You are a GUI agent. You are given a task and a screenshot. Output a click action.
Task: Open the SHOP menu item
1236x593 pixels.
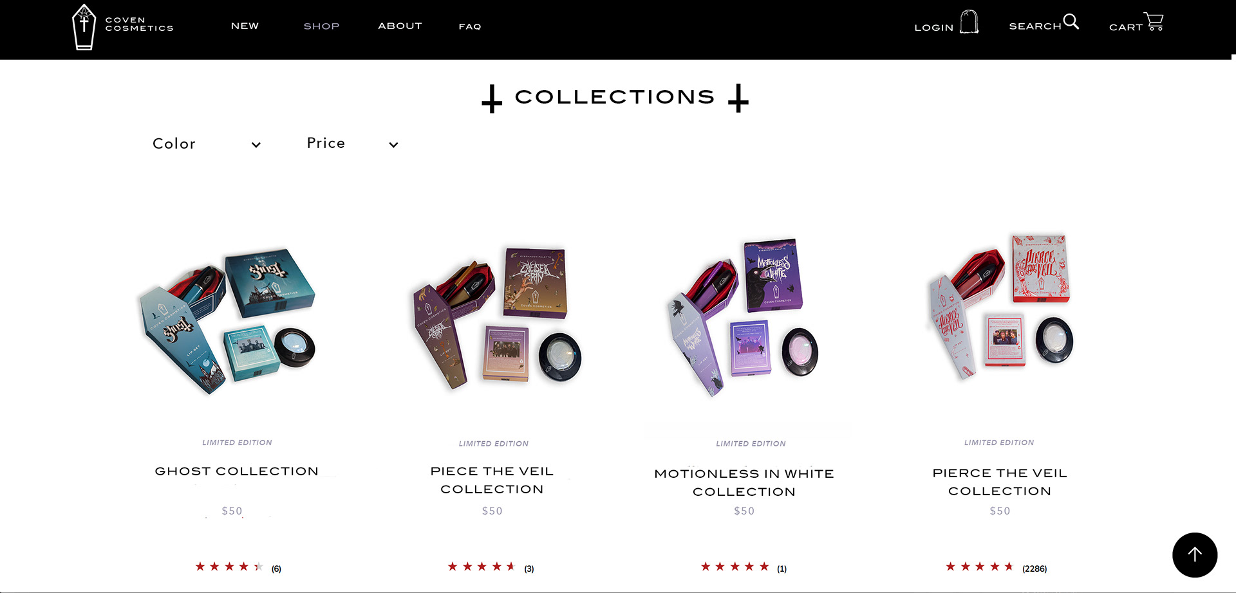point(321,26)
